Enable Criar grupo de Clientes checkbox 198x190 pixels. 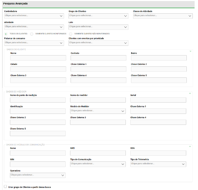tap(5, 187)
